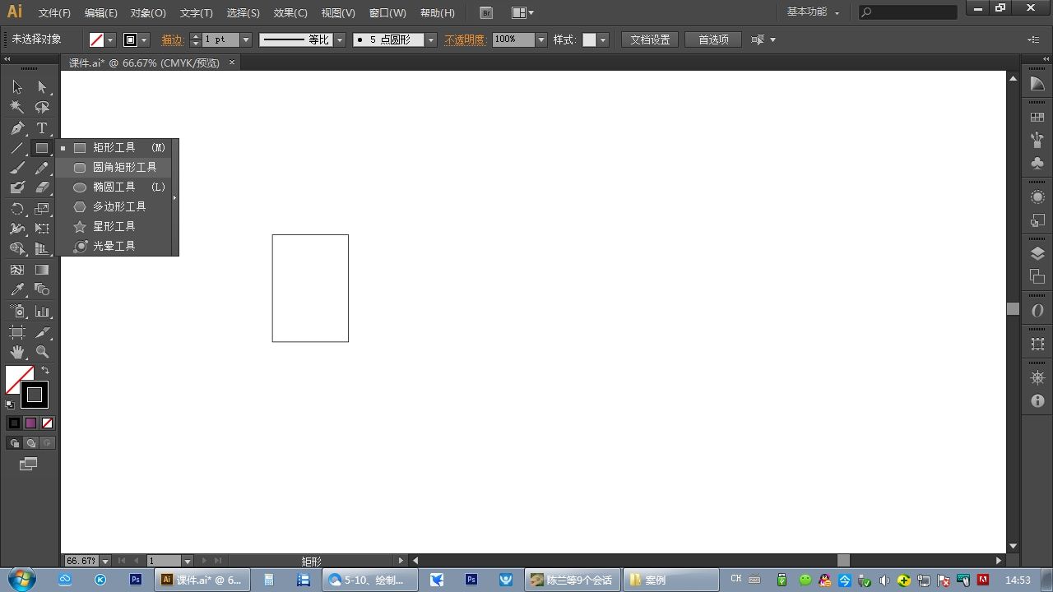Open the 文件(F) menu
The height and width of the screenshot is (592, 1053).
pyautogui.click(x=54, y=13)
